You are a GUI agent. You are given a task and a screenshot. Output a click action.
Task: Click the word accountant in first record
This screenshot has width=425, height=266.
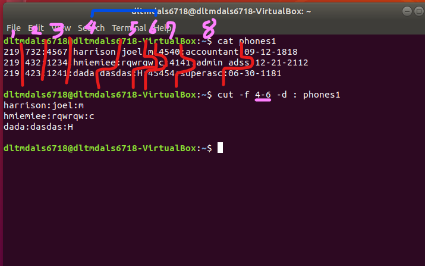click(212, 52)
